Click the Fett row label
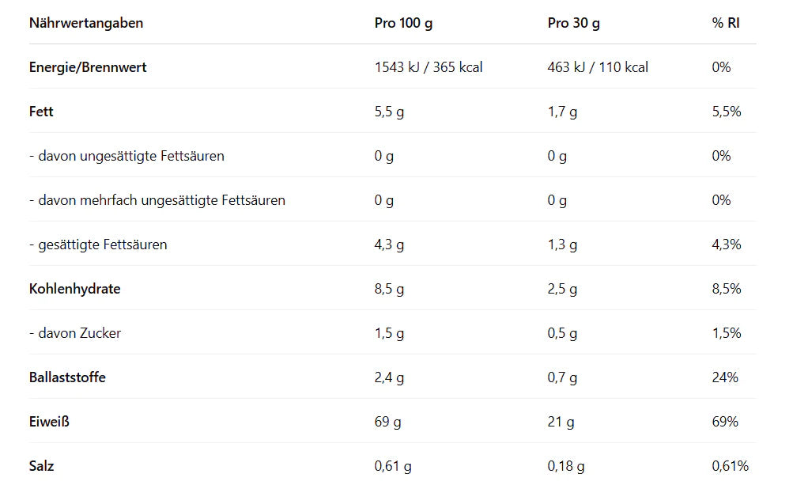The height and width of the screenshot is (489, 793). [41, 112]
